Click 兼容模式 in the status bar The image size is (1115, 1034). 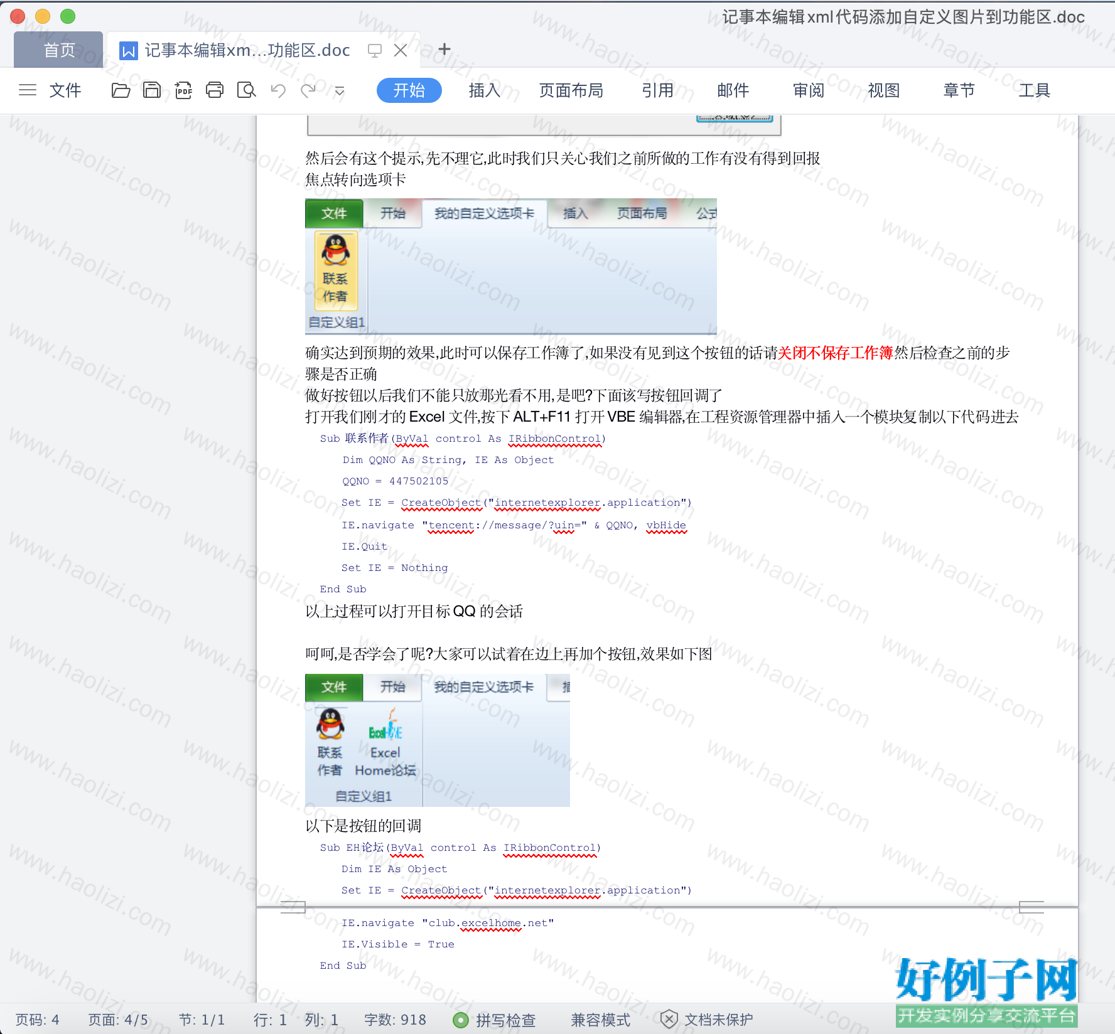601,1020
